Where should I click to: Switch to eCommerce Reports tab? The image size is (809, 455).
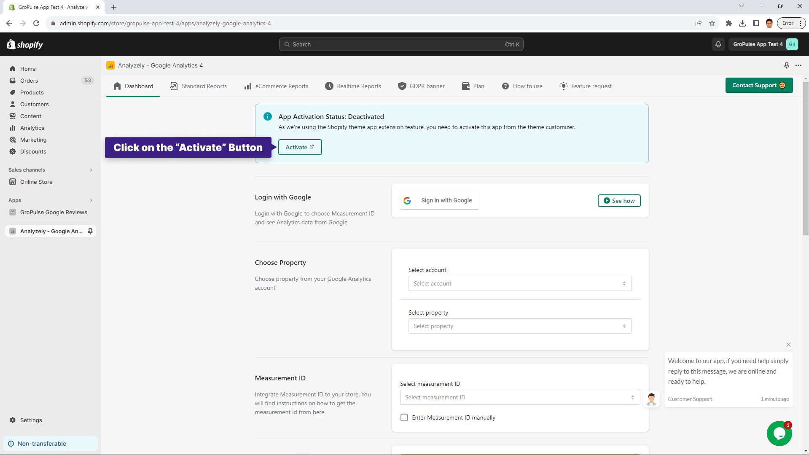(277, 86)
